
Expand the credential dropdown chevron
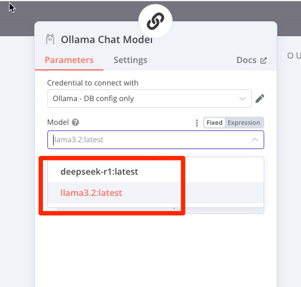(242, 99)
